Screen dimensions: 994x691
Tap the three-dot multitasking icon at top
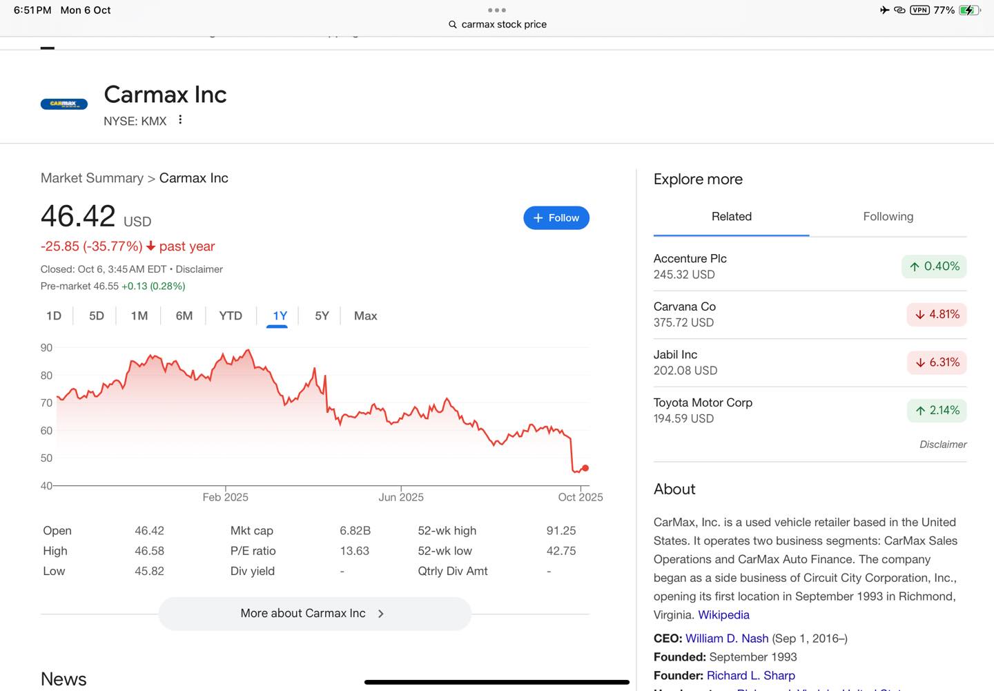[x=496, y=10]
